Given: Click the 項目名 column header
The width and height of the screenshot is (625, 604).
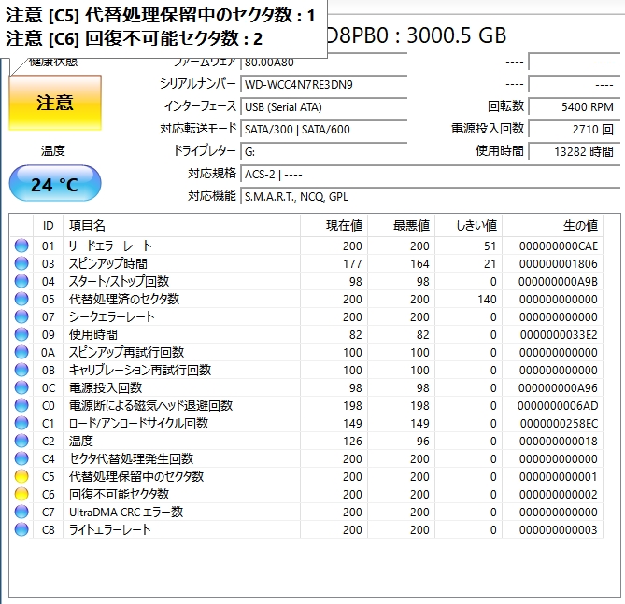Looking at the screenshot, I should pyautogui.click(x=181, y=226).
